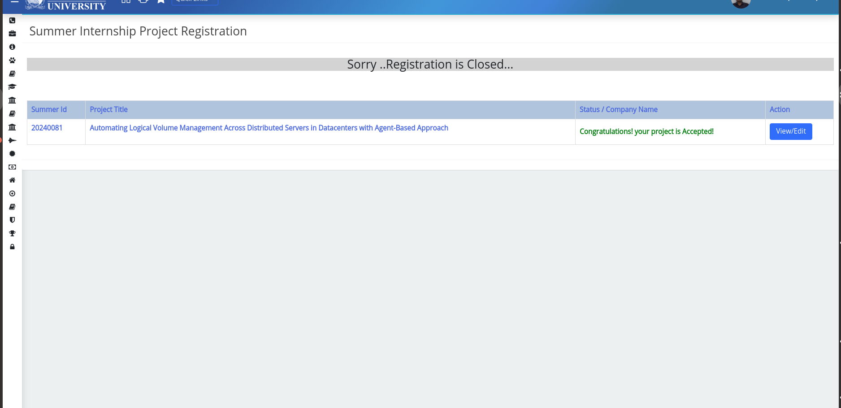Screen dimensions: 841x408
Task: Toggle the hamburger menu in the header
Action: click(x=14, y=2)
